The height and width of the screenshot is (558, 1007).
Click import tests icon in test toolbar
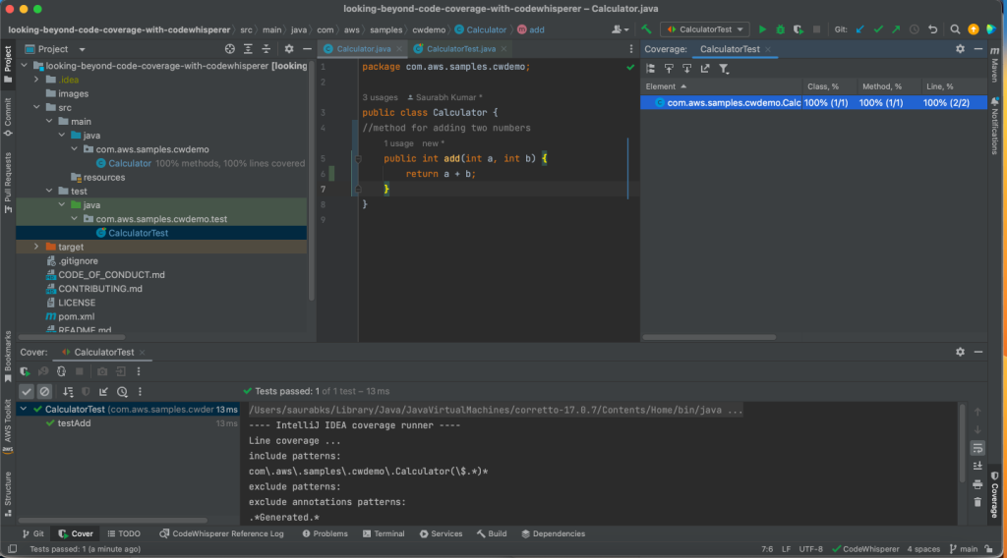tap(103, 391)
